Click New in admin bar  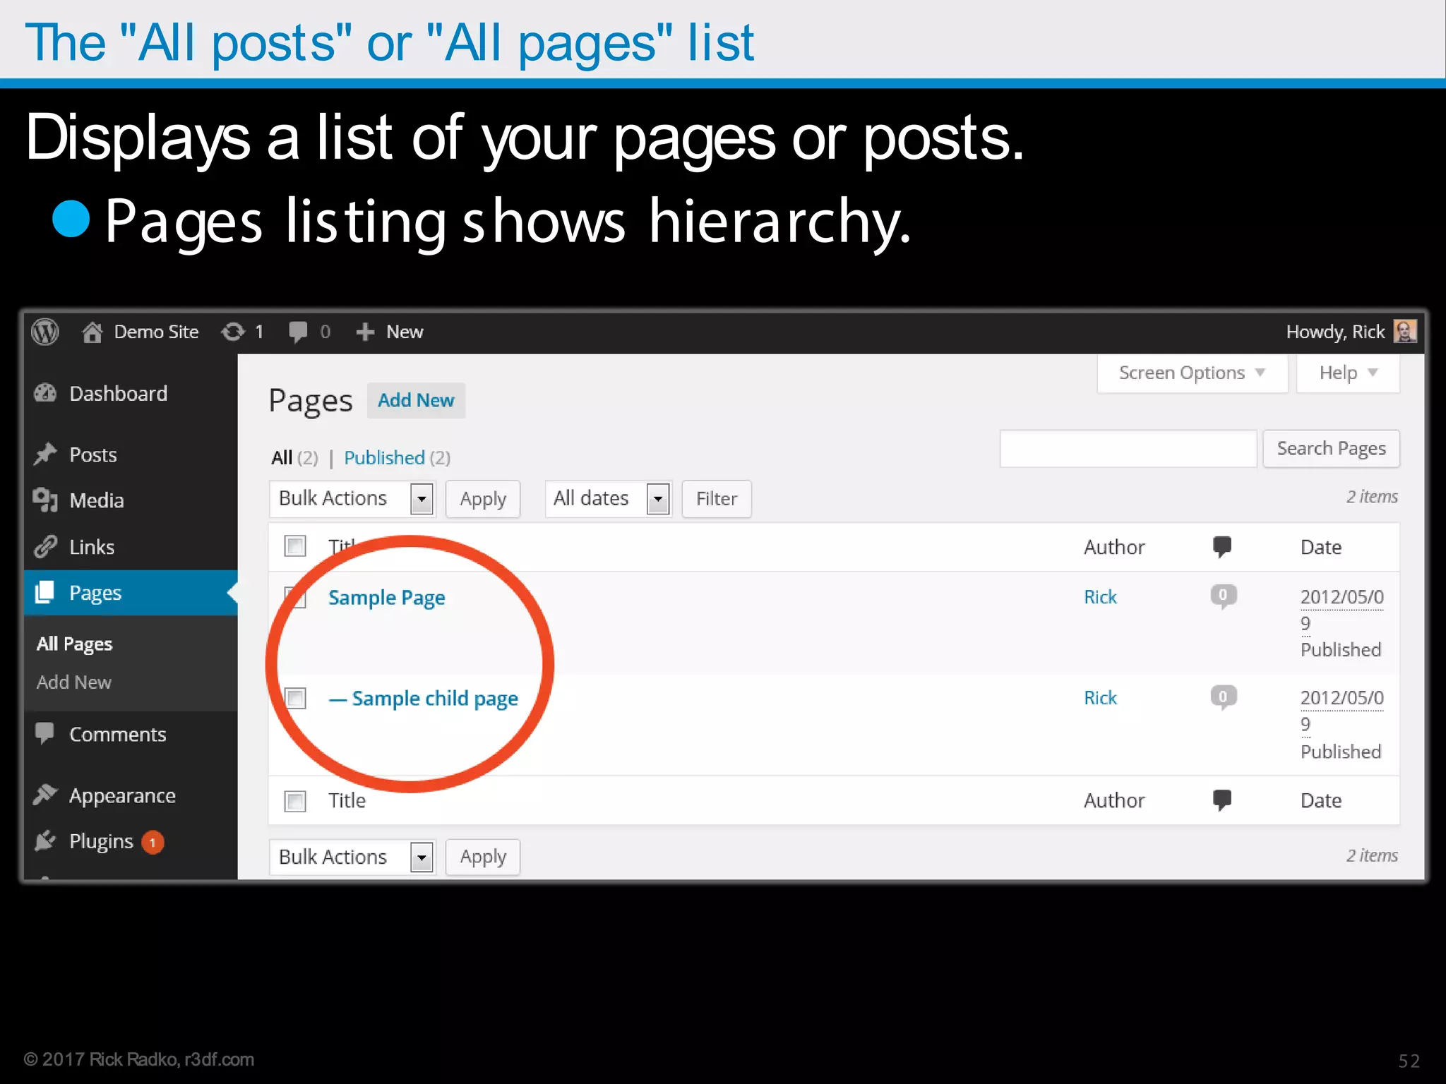(405, 332)
